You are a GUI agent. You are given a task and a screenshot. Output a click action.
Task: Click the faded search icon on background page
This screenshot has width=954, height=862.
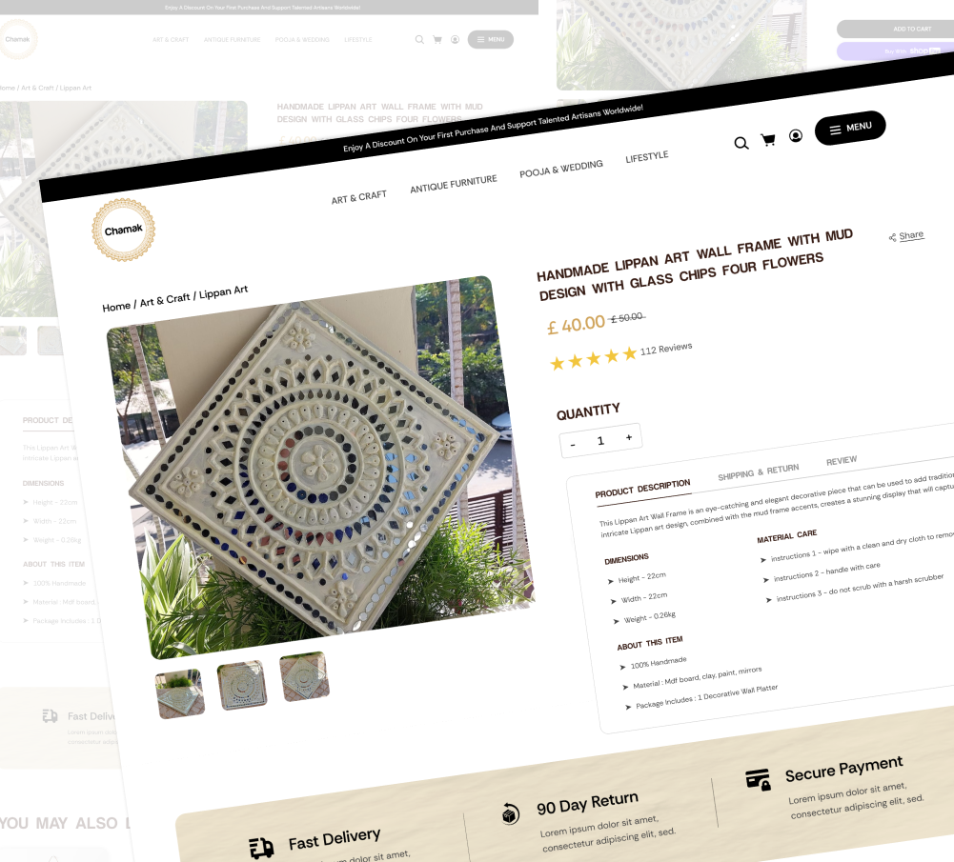coord(419,39)
